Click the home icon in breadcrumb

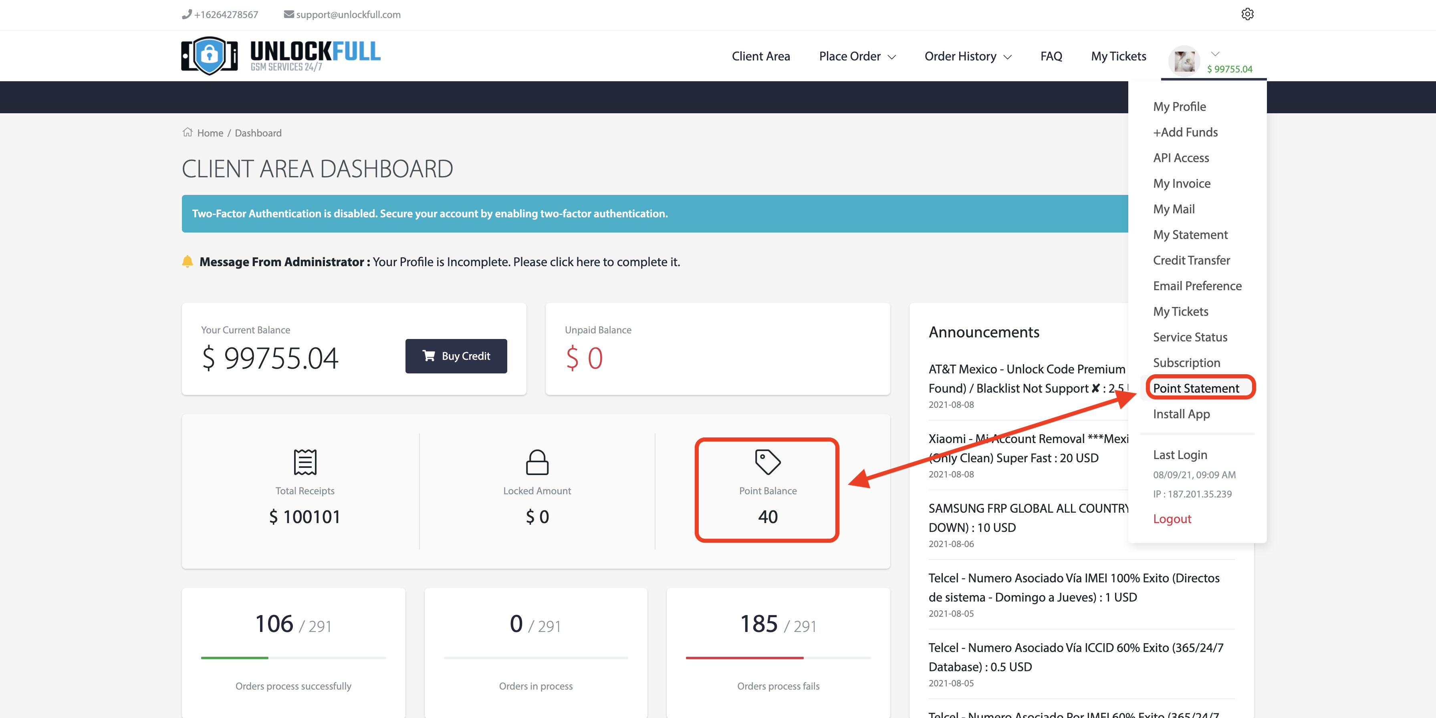coord(188,132)
